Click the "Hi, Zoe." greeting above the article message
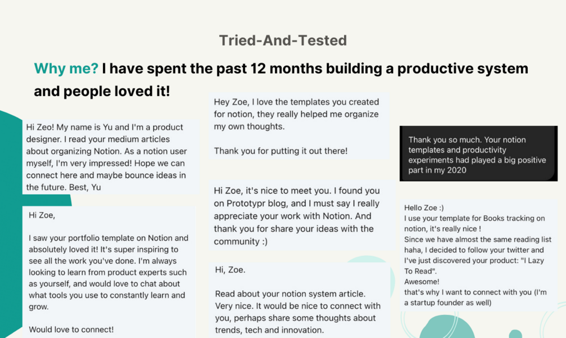 230,270
